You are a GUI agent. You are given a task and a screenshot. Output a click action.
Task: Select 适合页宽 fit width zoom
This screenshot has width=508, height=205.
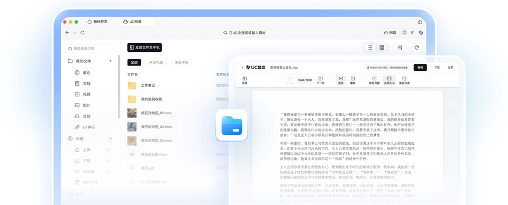(404, 80)
